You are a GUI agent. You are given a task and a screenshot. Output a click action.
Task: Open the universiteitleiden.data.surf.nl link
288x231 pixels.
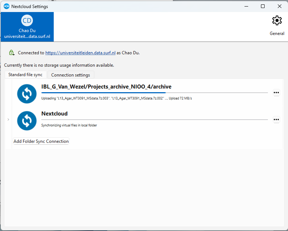coord(80,53)
